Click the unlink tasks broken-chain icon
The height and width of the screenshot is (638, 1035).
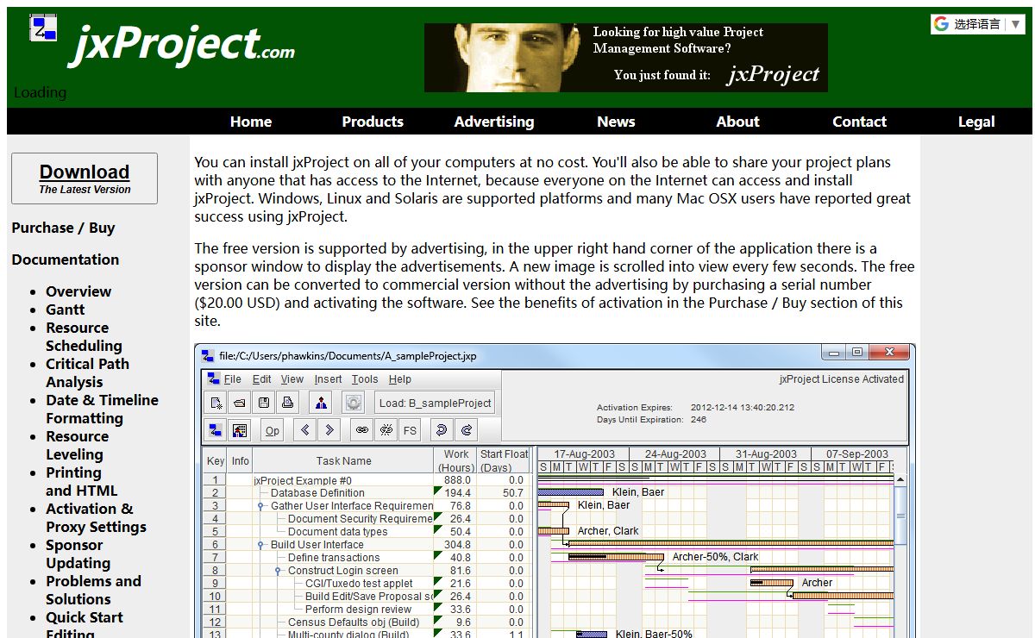(386, 430)
